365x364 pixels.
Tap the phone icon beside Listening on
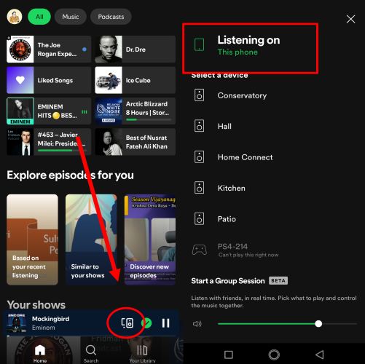coord(199,44)
